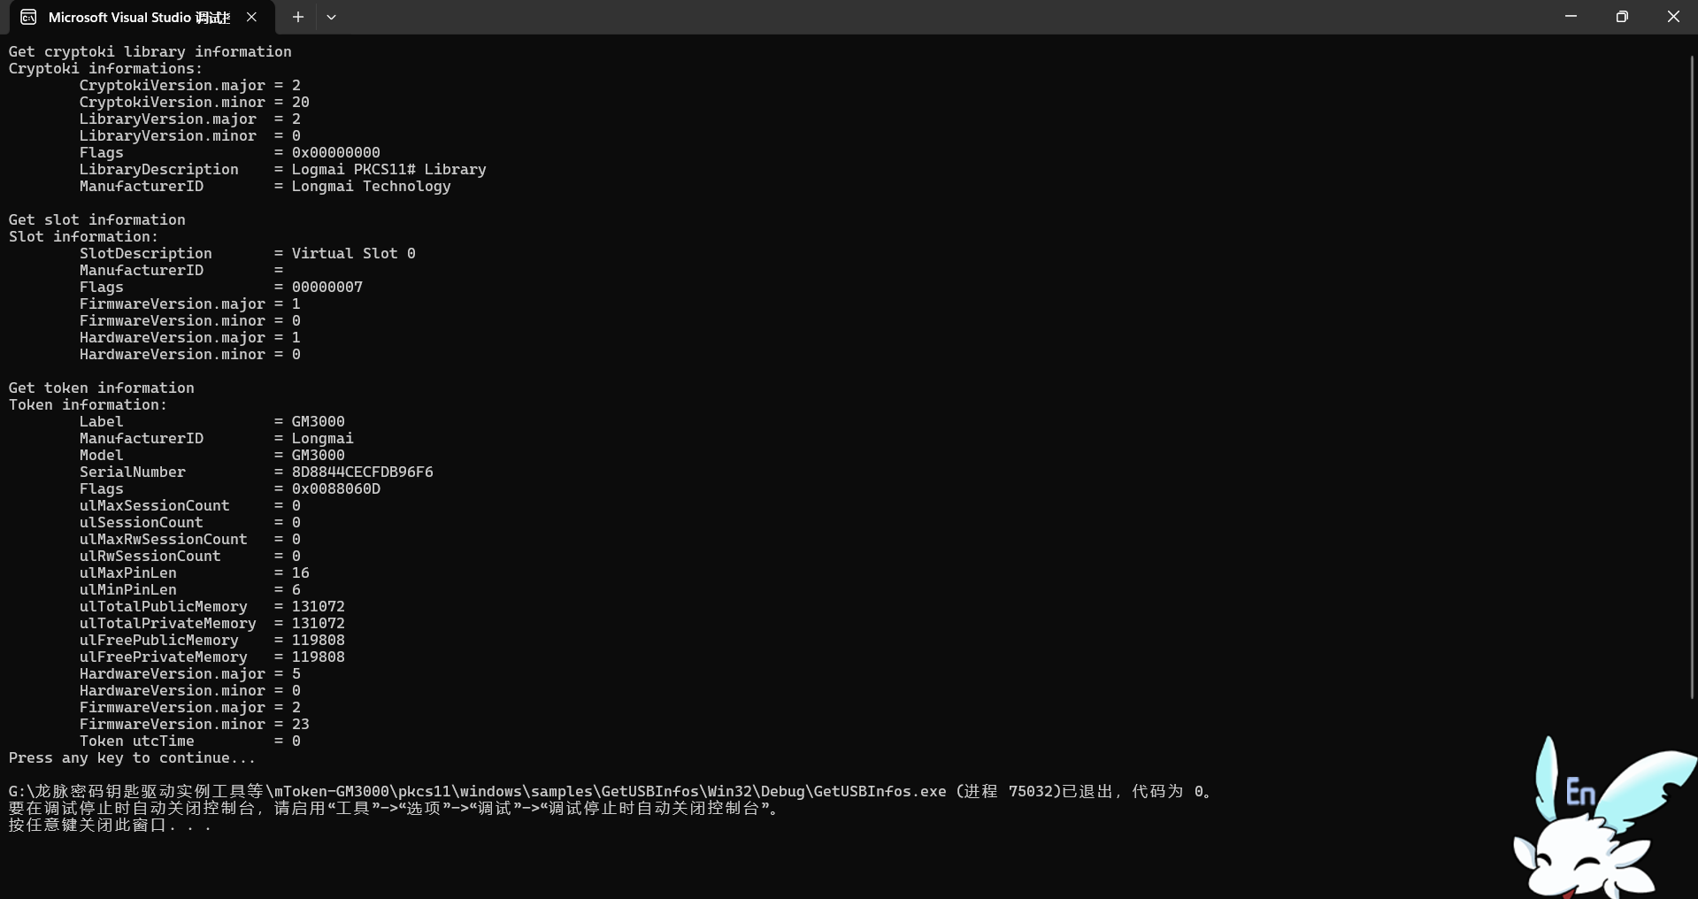Click the 'Token utcTime = 0' line

[x=190, y=741]
